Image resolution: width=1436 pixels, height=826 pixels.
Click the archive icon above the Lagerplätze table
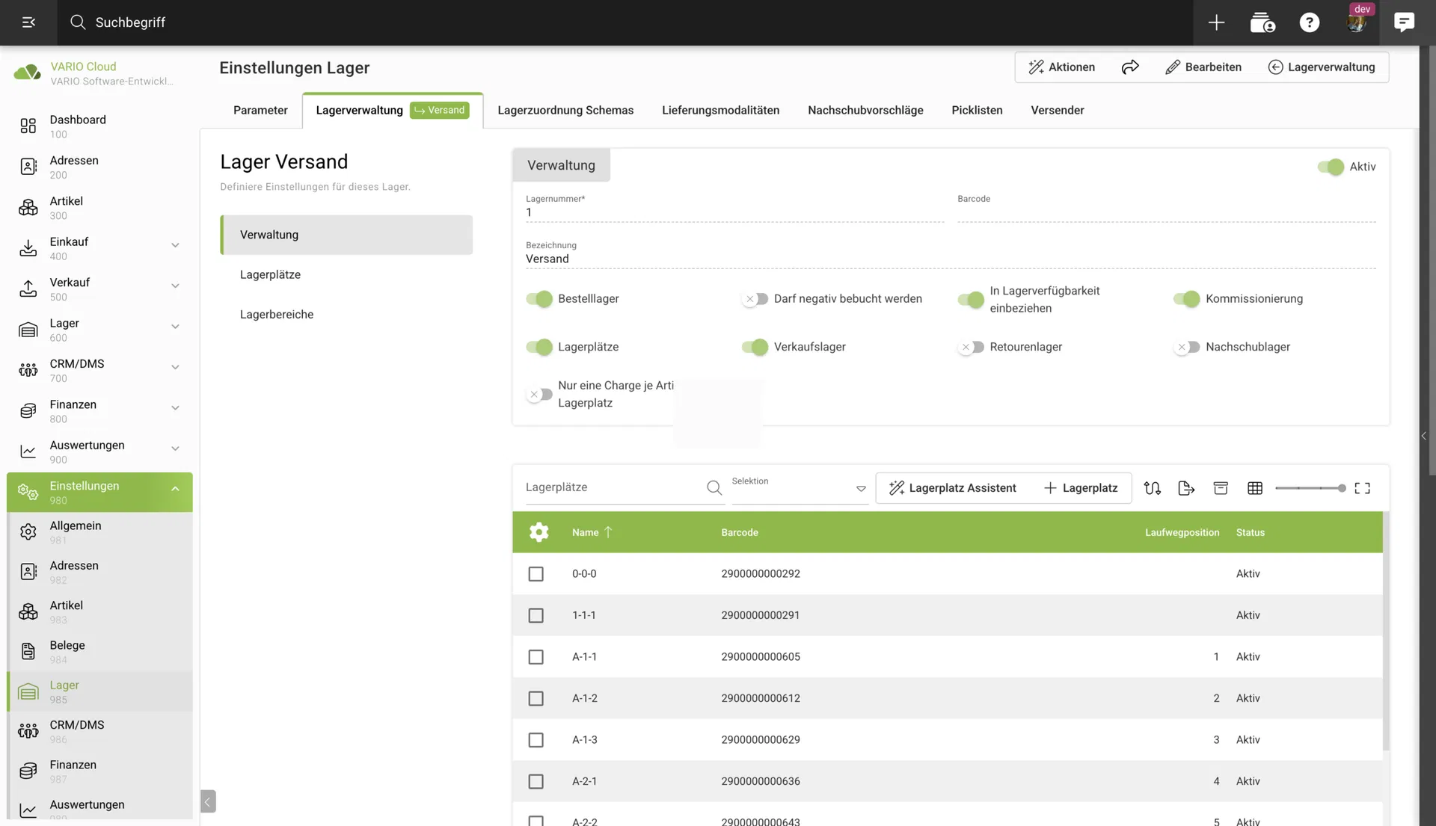tap(1221, 487)
